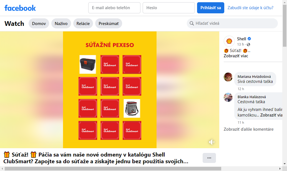Click the horizontal scrollbar right arrow

280,168
